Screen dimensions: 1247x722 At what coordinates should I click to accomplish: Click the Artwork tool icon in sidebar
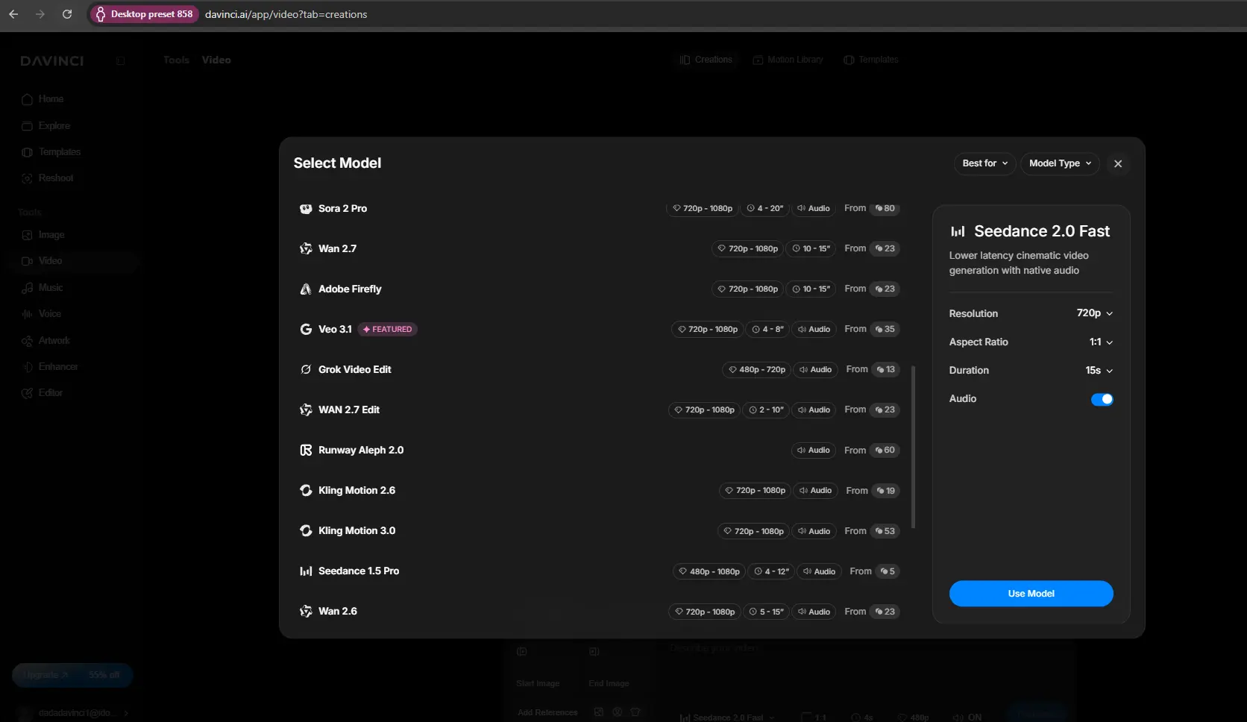tap(28, 341)
